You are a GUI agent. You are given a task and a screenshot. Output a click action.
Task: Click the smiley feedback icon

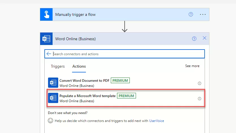[51, 121]
